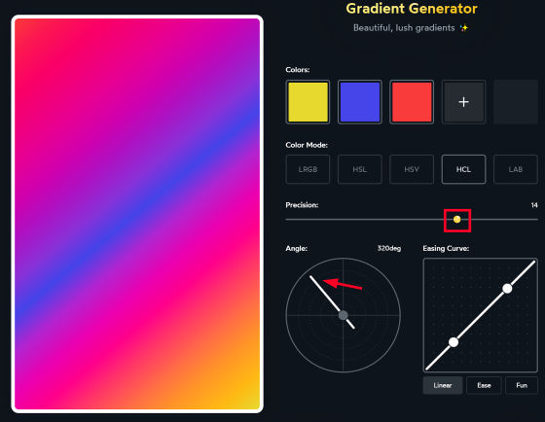Switch color mode to HSL
Screen dimensions: 545x422
point(360,169)
